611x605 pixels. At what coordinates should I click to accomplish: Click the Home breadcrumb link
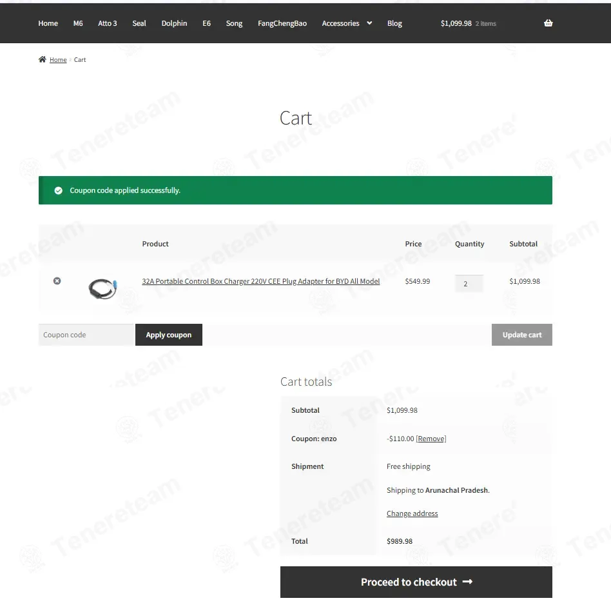click(58, 60)
